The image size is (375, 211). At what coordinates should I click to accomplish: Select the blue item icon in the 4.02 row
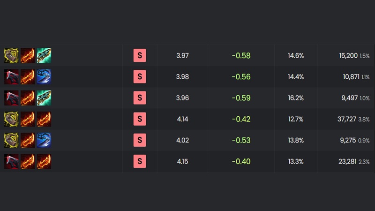click(x=44, y=140)
